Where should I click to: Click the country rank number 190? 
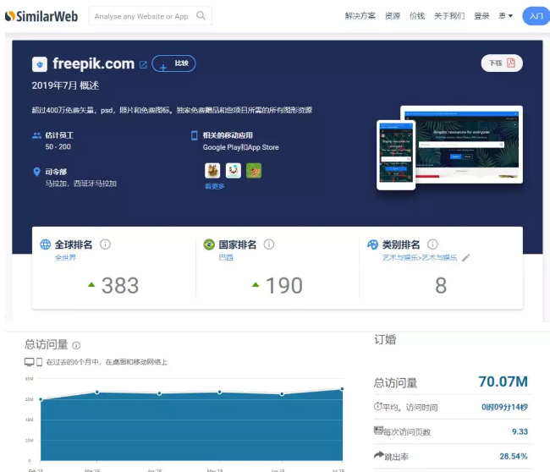pyautogui.click(x=283, y=285)
